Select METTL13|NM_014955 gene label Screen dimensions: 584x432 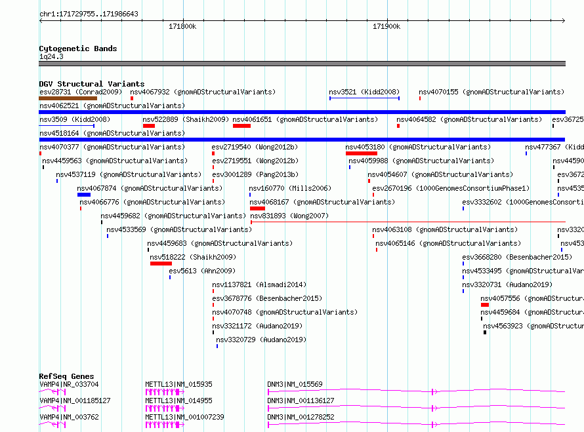(178, 401)
